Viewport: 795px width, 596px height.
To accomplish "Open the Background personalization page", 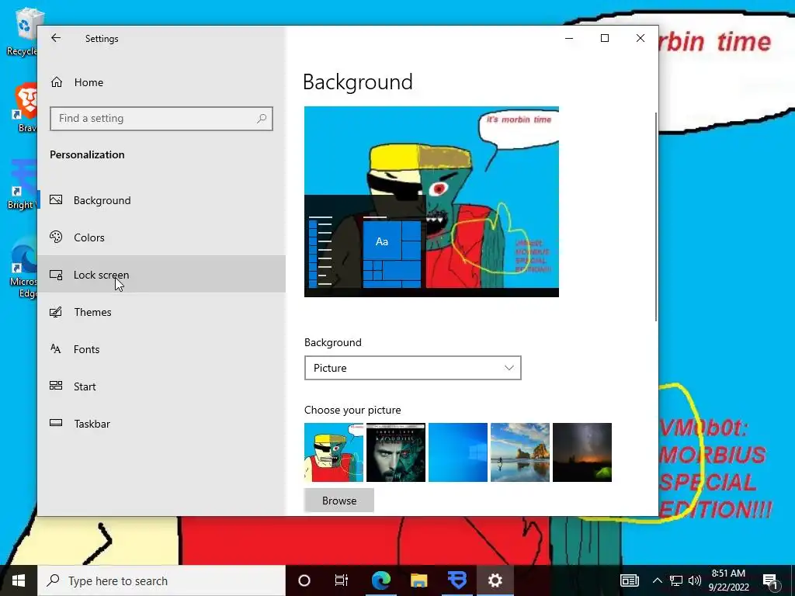I will click(161, 200).
